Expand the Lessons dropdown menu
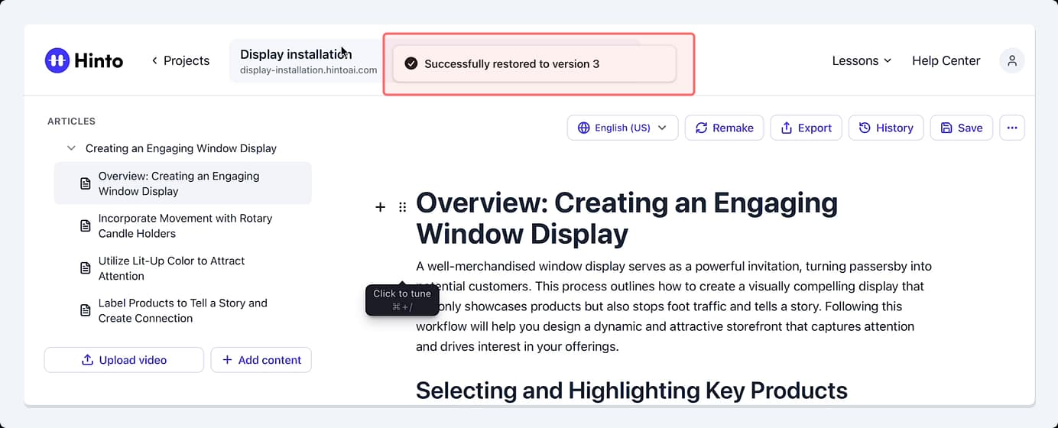 pyautogui.click(x=862, y=60)
